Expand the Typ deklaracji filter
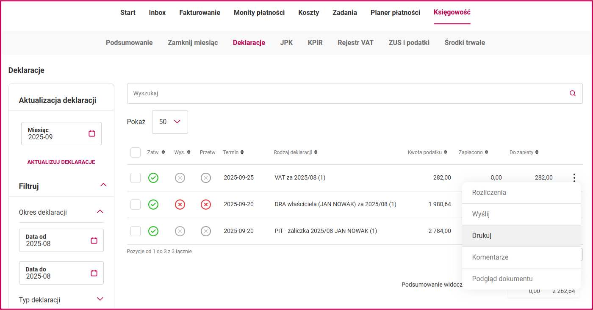 point(100,299)
